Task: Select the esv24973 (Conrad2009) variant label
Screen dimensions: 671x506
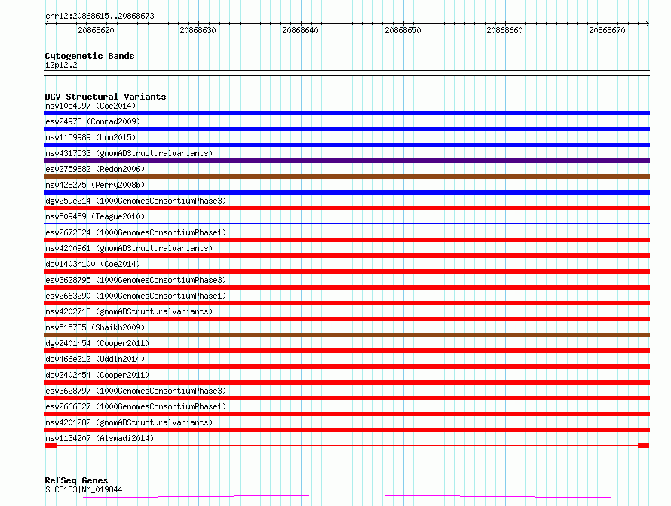Action: coord(93,121)
